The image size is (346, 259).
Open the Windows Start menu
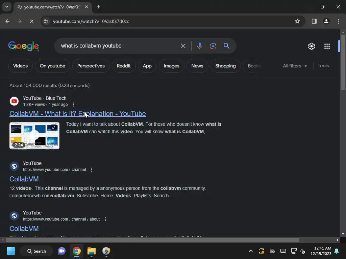point(11,251)
